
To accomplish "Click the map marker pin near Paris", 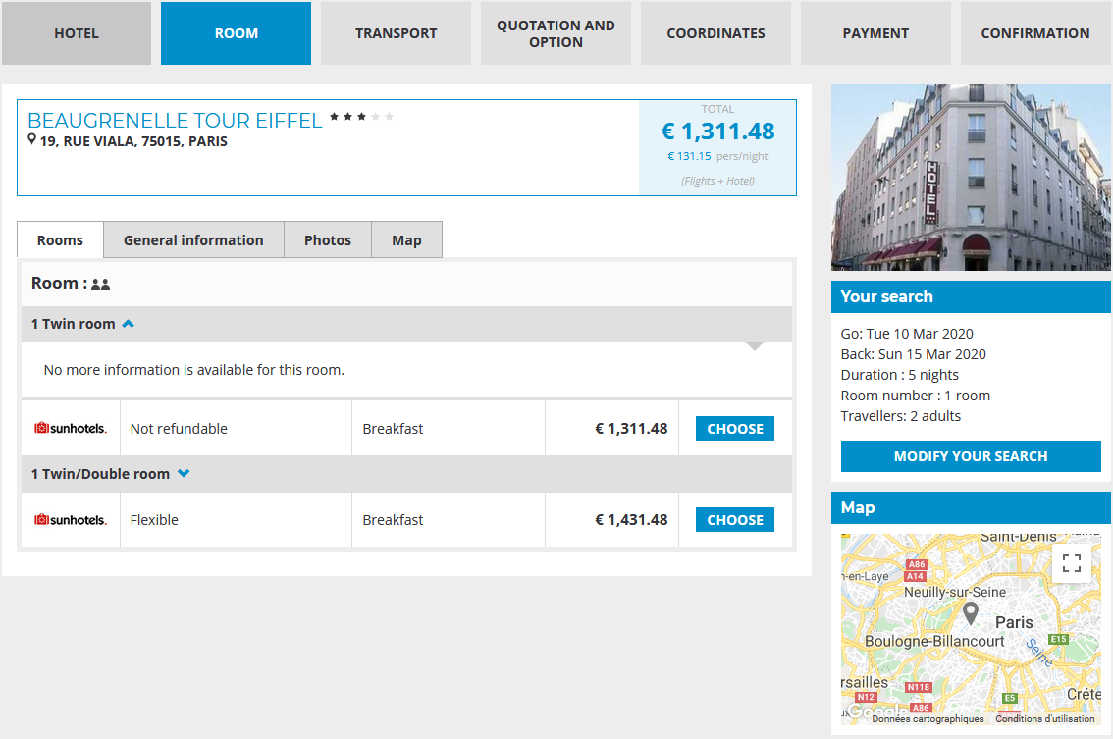I will (971, 614).
